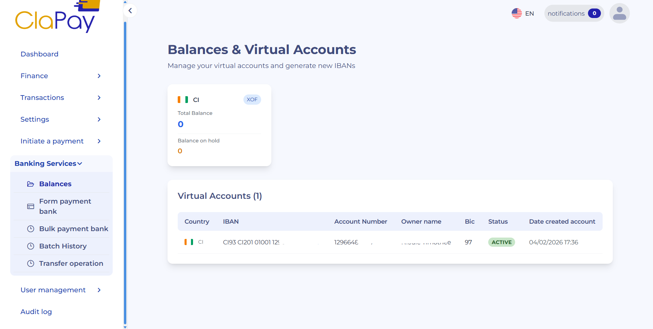The image size is (653, 329).
Task: Open the Dashboard page
Action: (x=39, y=54)
